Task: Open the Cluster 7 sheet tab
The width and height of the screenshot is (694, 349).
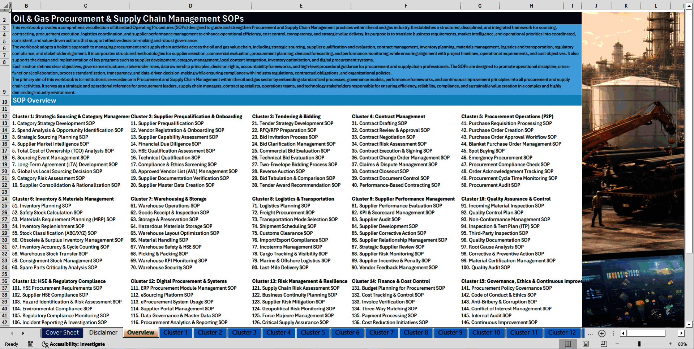Action: pos(382,333)
